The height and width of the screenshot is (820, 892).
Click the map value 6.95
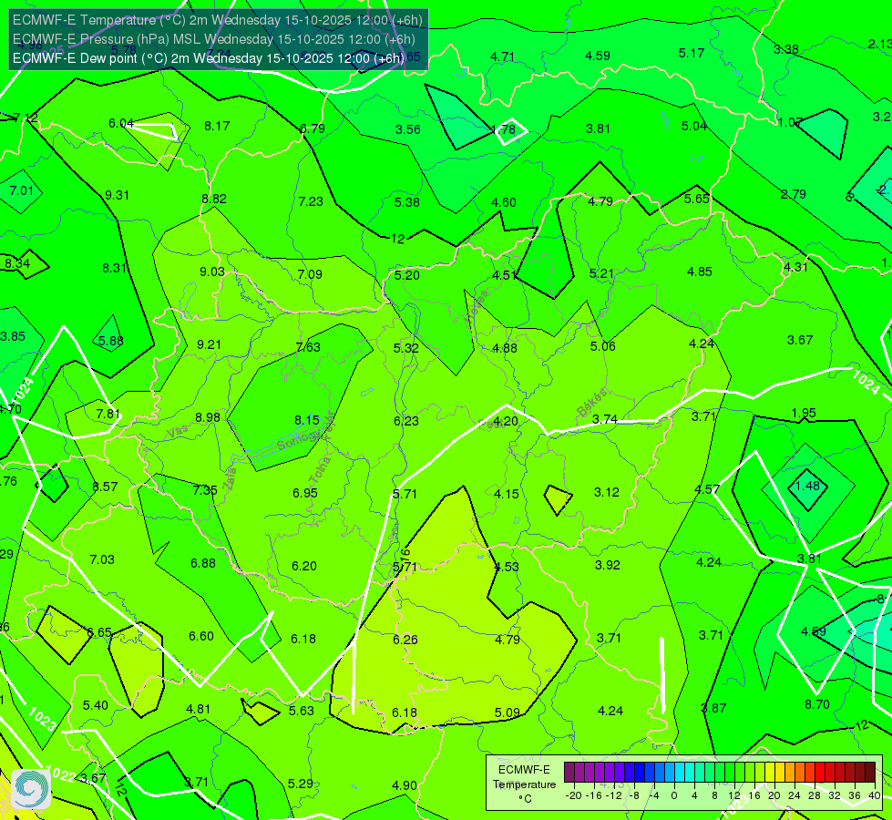(x=305, y=493)
